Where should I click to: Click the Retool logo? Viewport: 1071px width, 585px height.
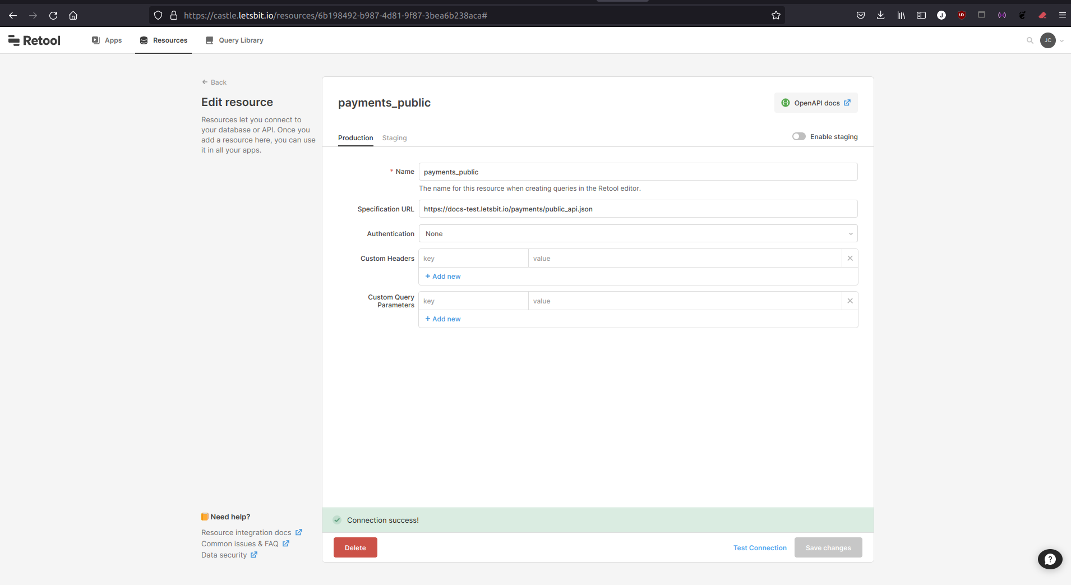34,40
